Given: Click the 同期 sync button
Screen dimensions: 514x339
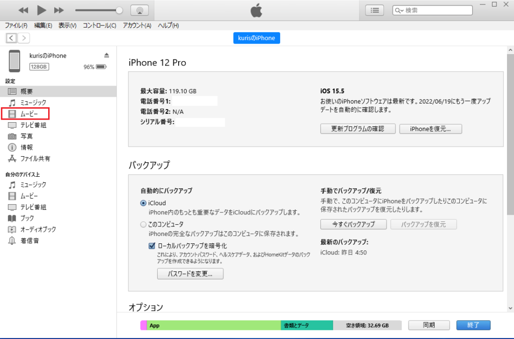Looking at the screenshot, I should tap(429, 325).
